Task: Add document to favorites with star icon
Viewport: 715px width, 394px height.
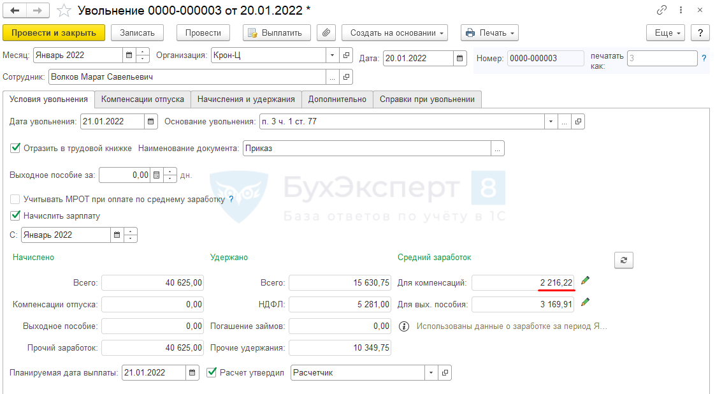Action: (x=64, y=11)
